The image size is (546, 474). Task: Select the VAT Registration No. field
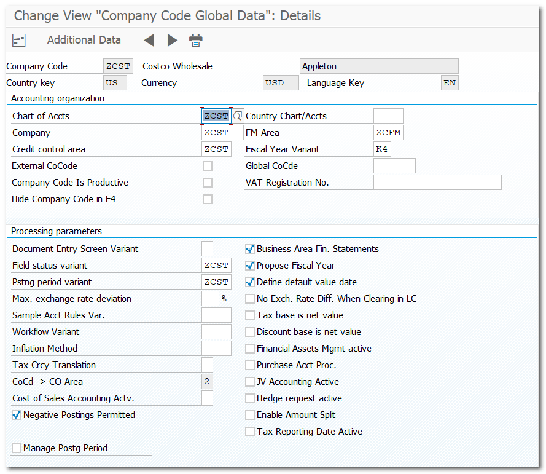[437, 183]
